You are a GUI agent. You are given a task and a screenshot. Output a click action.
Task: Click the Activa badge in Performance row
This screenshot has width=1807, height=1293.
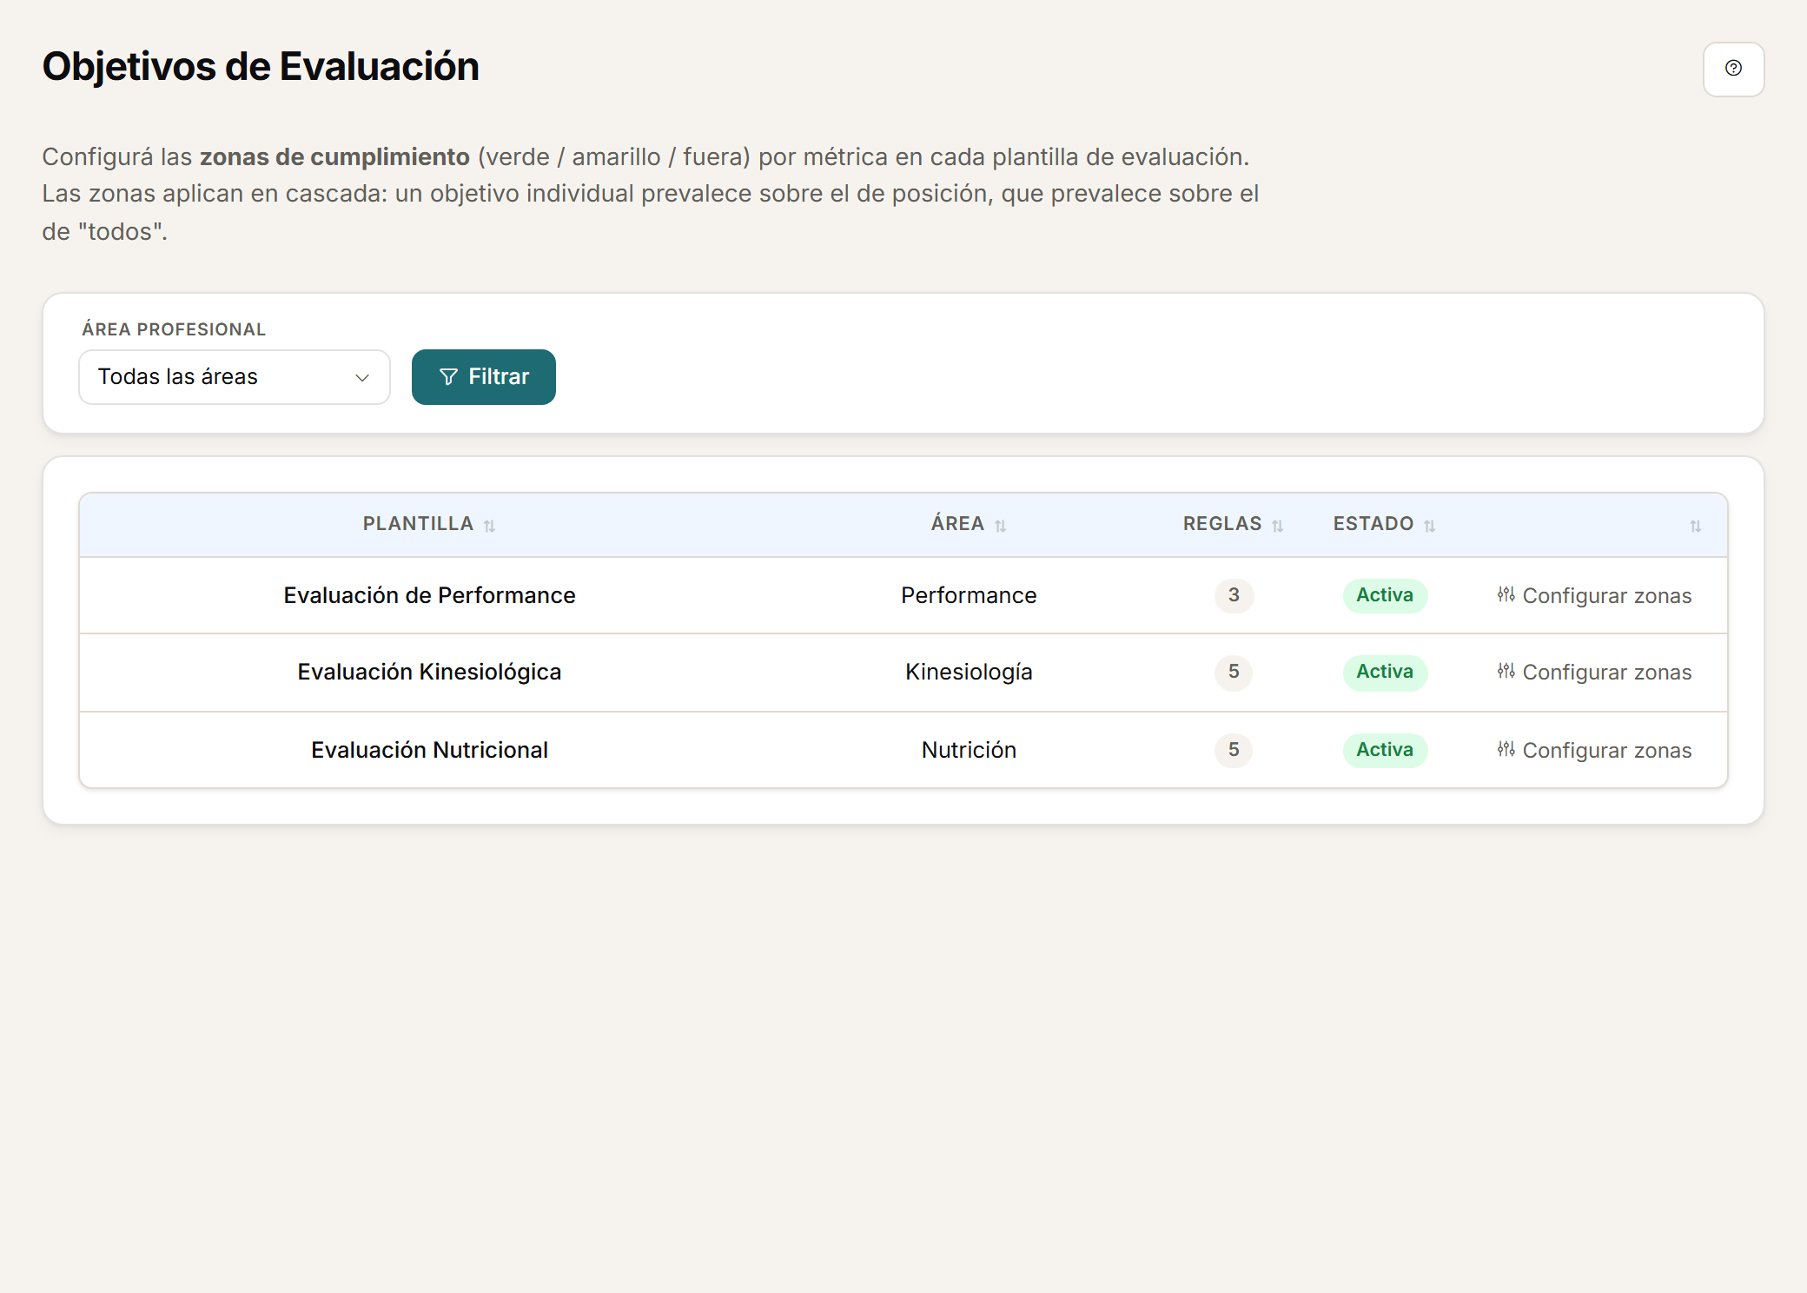click(1385, 595)
